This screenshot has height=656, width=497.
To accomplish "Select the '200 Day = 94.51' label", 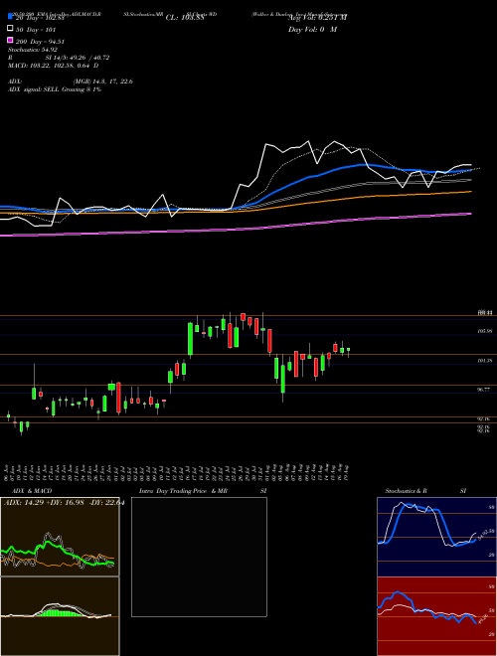I will click(x=40, y=42).
